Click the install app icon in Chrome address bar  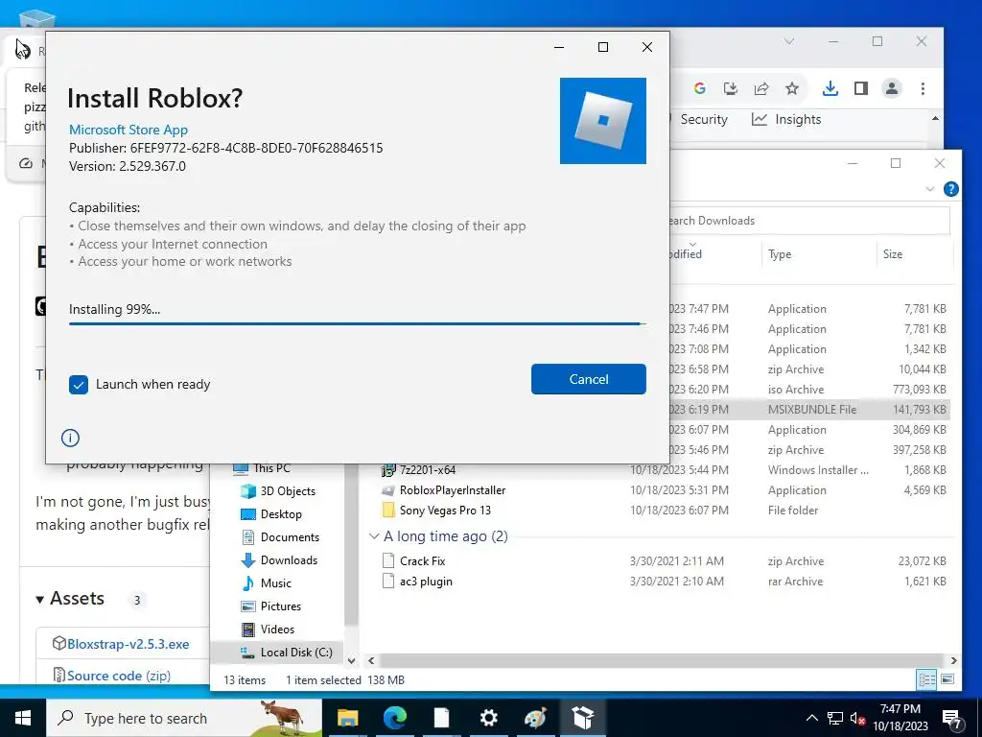click(730, 88)
